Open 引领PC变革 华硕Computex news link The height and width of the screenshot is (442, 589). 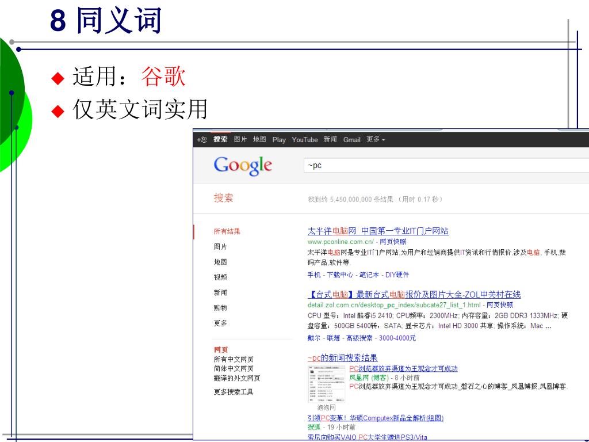coord(375,418)
